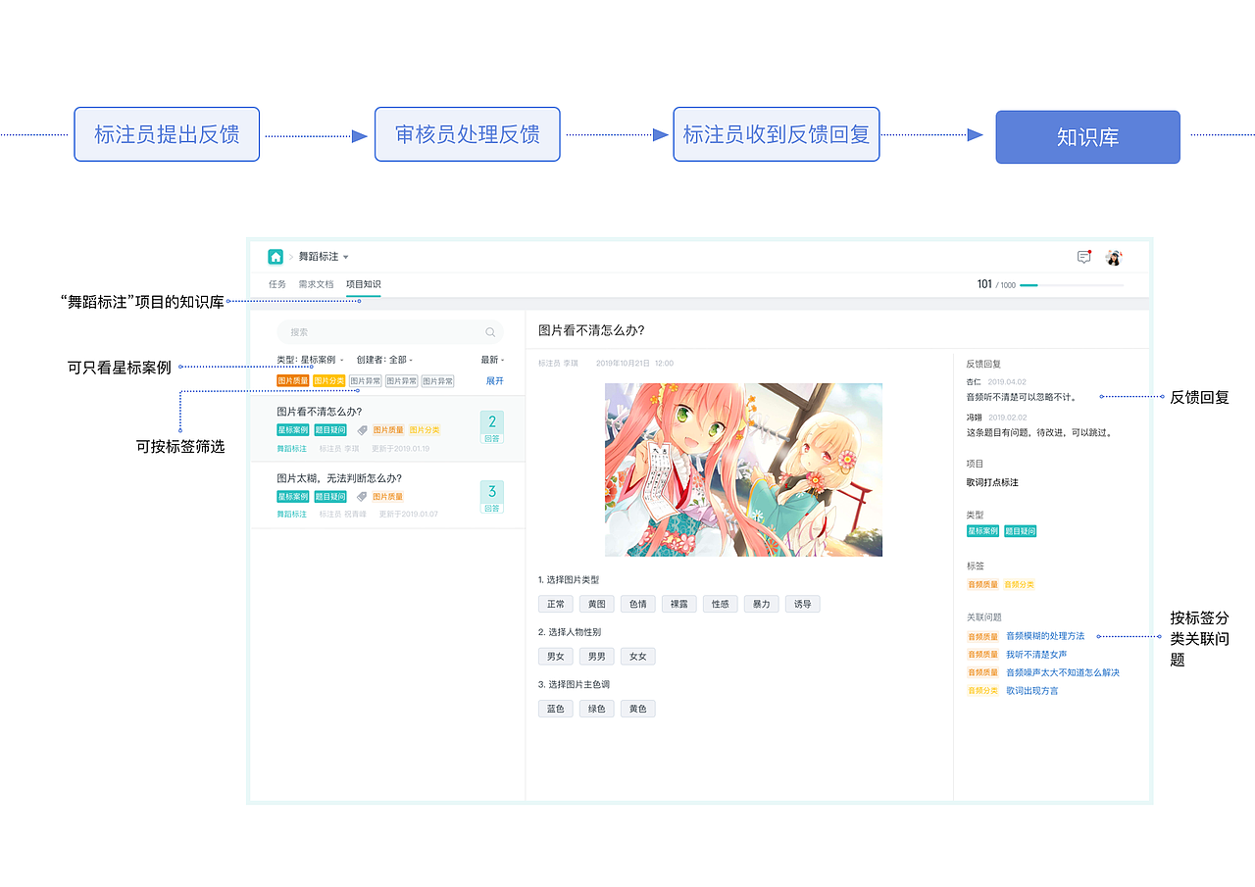Pick 绿色 as main image color
The height and width of the screenshot is (887, 1255).
point(597,709)
